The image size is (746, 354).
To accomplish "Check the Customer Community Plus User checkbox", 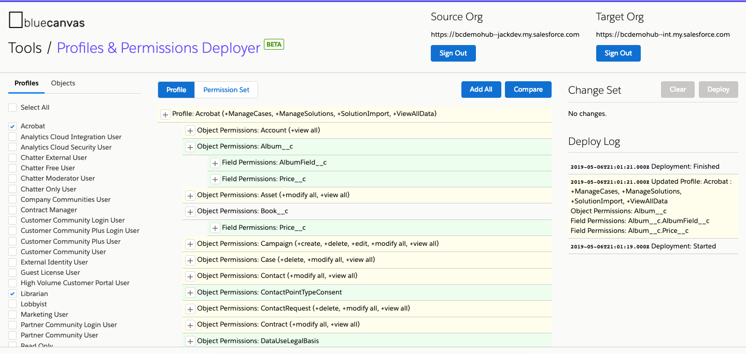I will 12,241.
